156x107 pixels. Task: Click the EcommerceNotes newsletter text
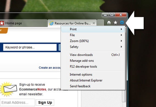coord(33,89)
